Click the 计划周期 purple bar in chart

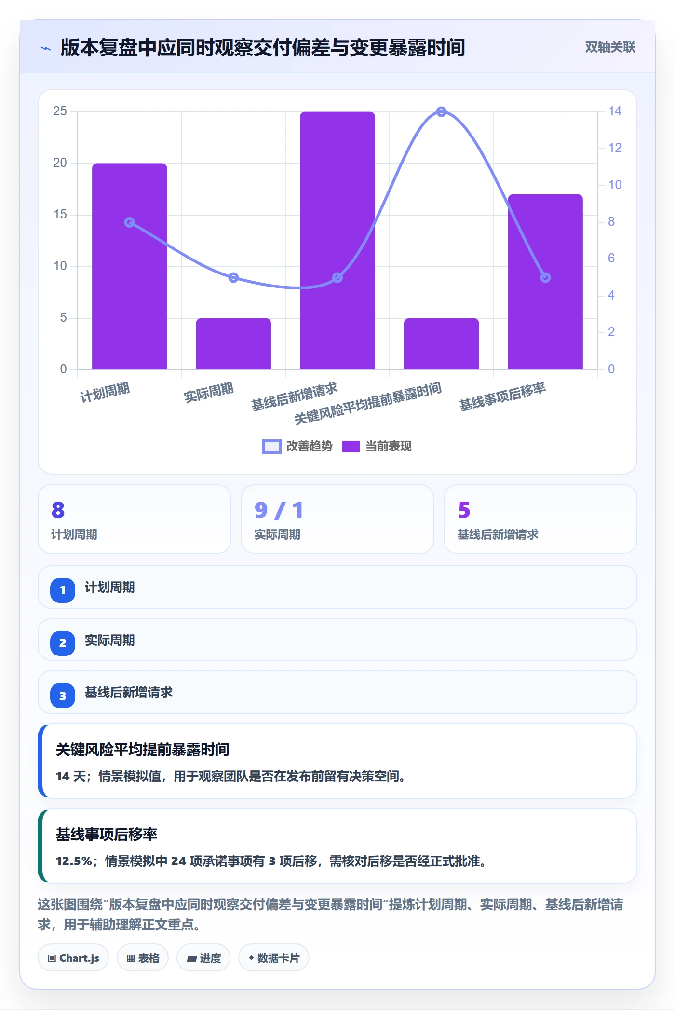tap(129, 266)
